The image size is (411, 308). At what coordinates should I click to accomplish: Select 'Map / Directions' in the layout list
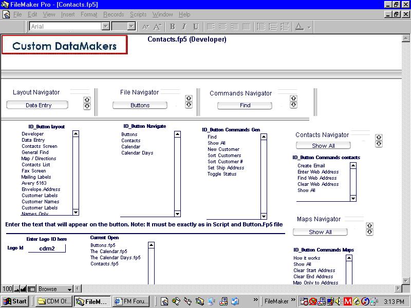coord(39,159)
